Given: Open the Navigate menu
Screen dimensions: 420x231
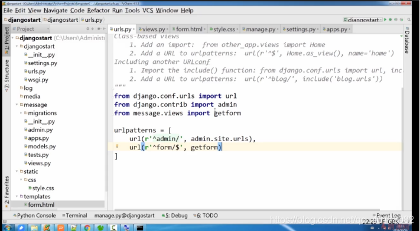Looking at the screenshot, I should tap(56, 11).
